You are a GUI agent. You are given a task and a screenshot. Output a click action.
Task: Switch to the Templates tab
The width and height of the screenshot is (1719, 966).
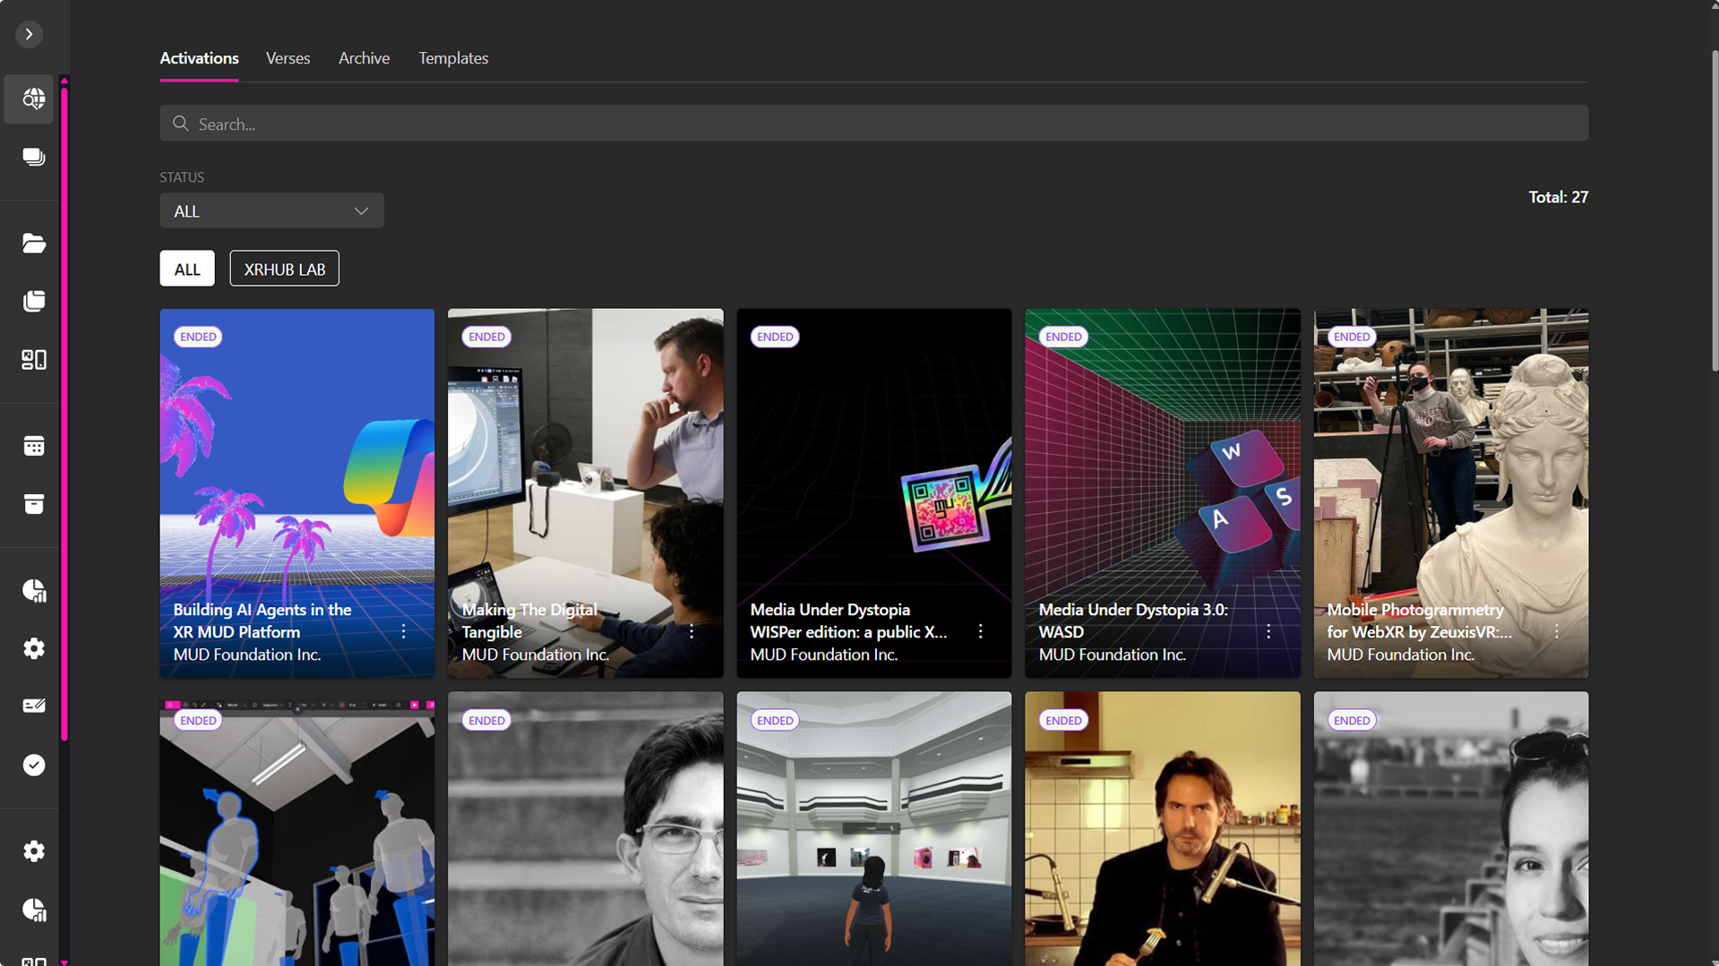(453, 58)
